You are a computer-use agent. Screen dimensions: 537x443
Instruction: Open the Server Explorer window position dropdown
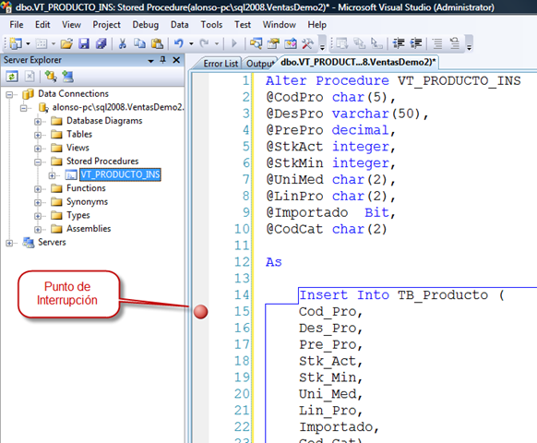(x=150, y=61)
